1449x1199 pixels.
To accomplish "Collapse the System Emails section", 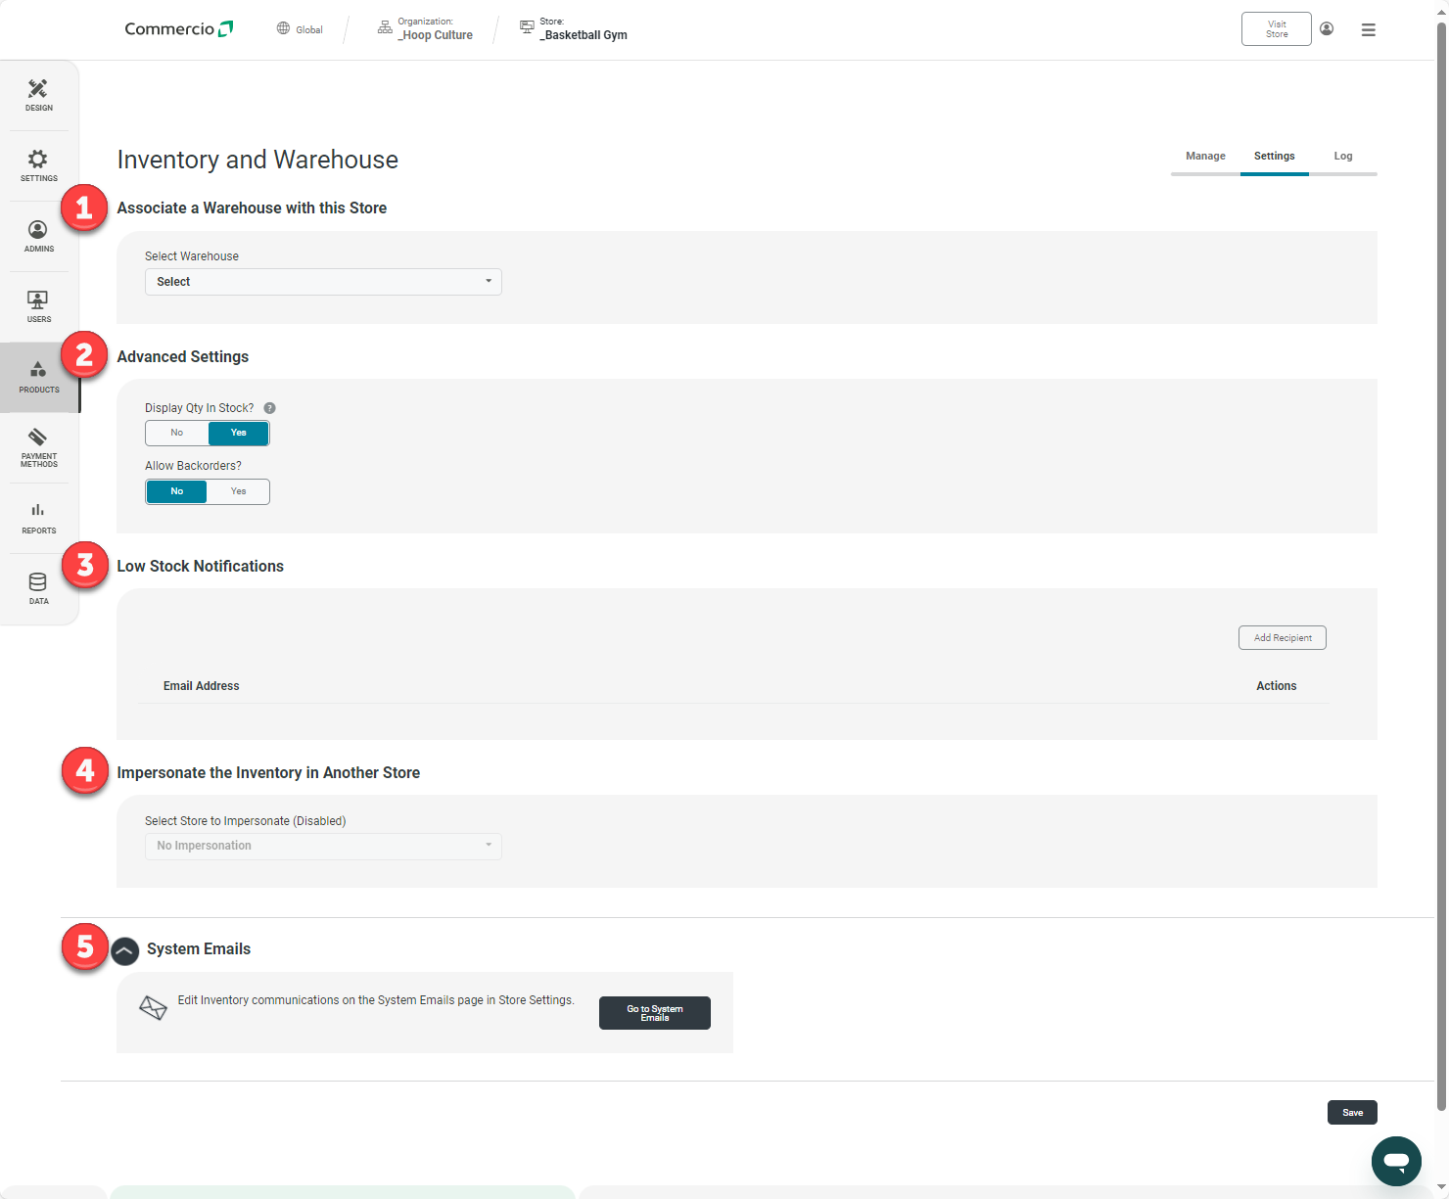I will pyautogui.click(x=124, y=950).
